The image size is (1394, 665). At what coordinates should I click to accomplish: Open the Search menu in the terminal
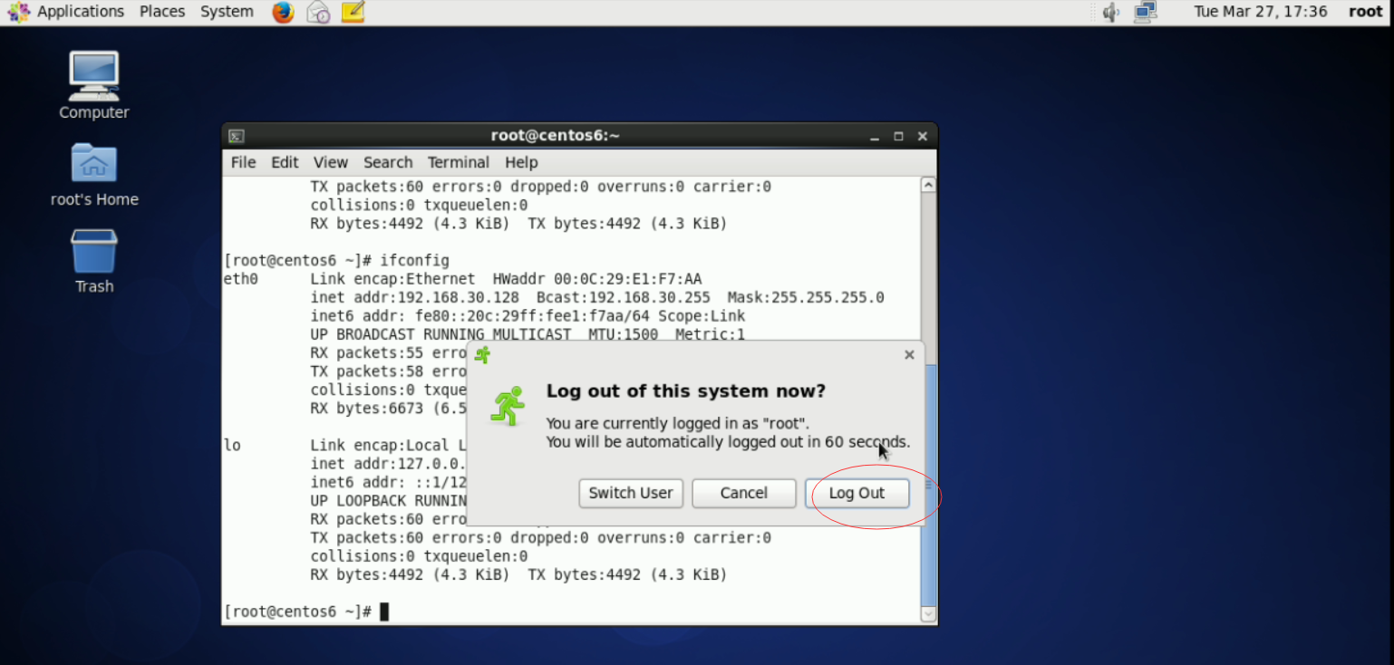(x=388, y=162)
